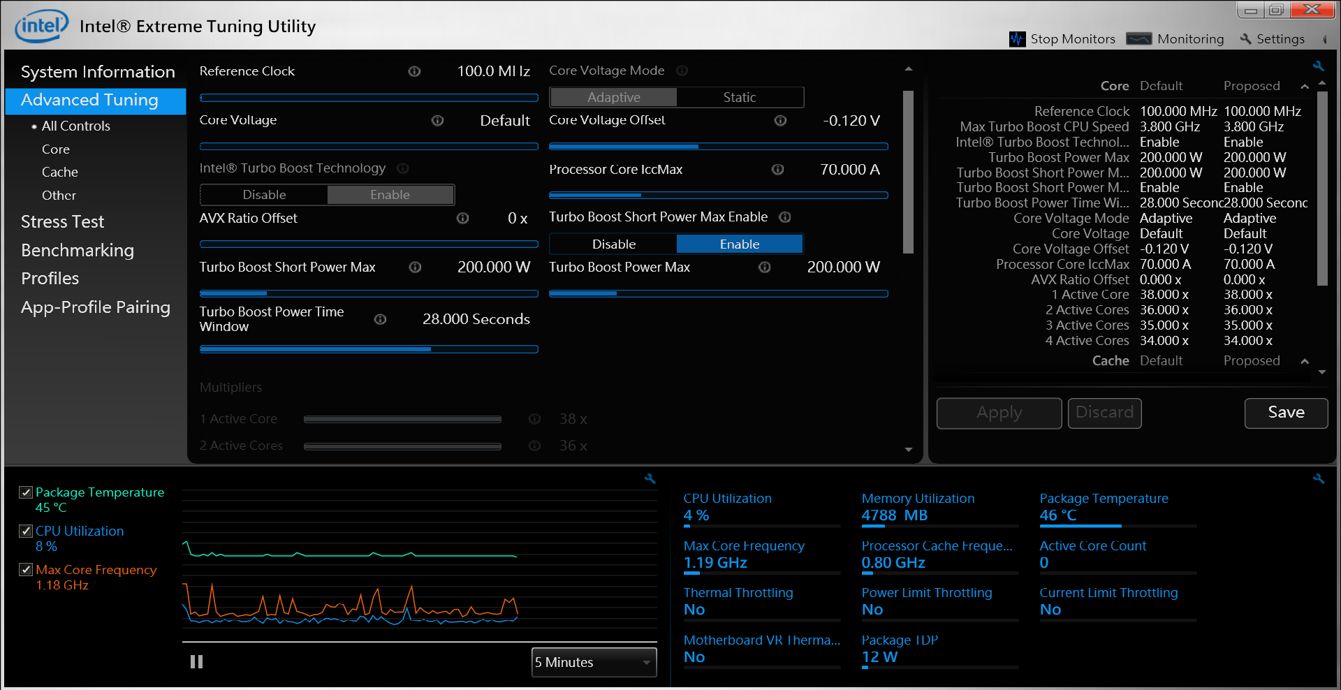Disable Intel Turbo Boost Technology

click(264, 195)
